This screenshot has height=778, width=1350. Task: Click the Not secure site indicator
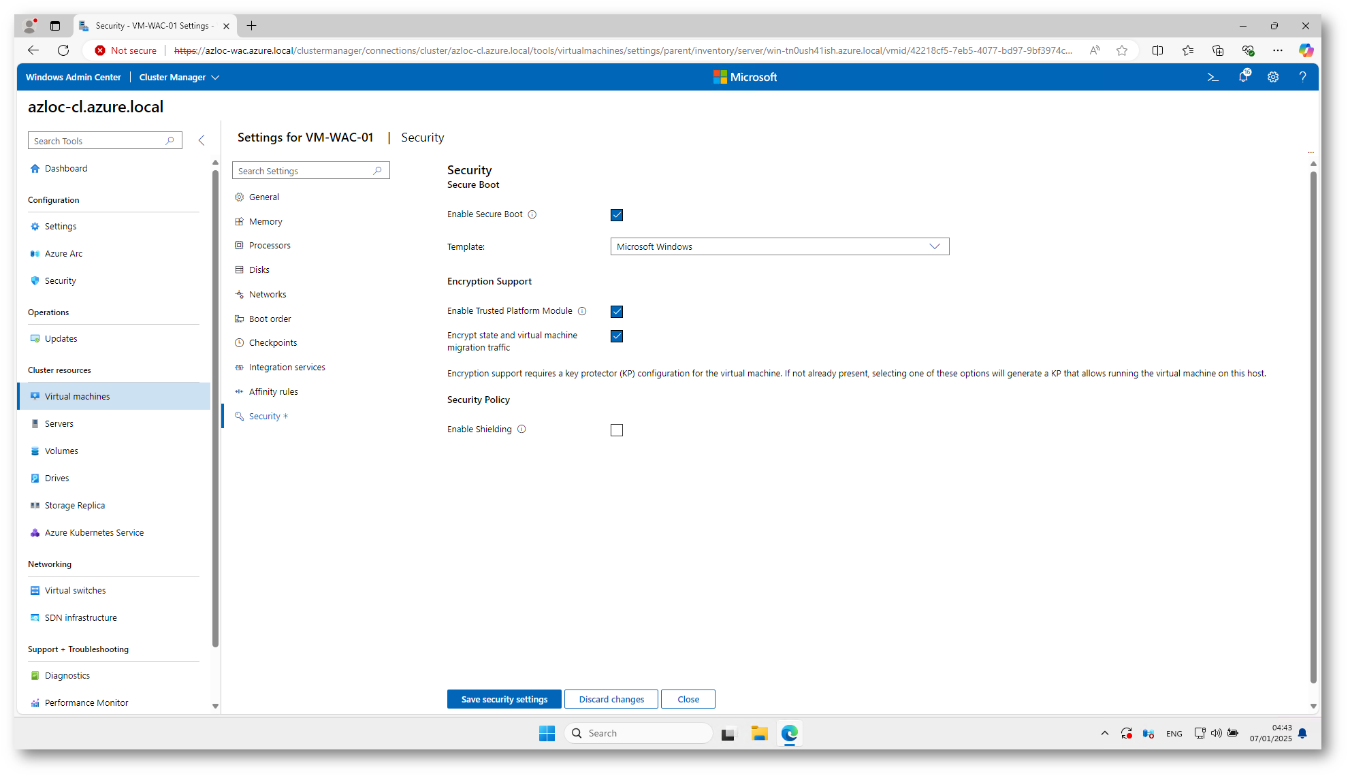[x=126, y=50]
